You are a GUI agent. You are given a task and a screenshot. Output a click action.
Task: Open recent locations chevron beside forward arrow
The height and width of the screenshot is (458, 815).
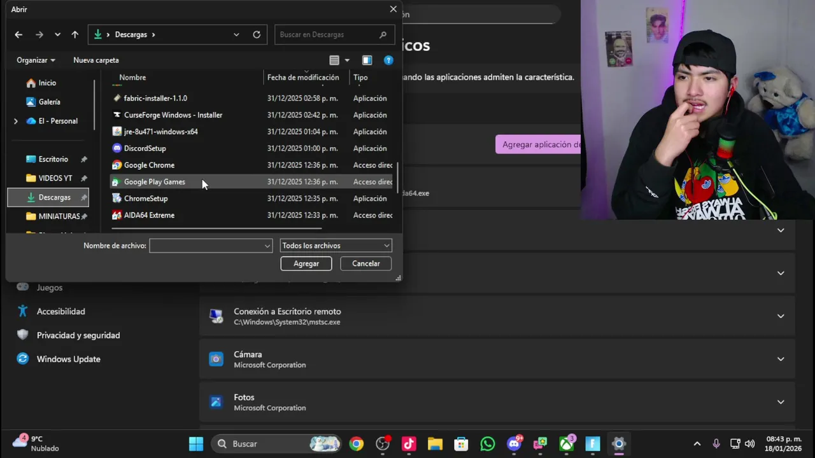point(57,34)
